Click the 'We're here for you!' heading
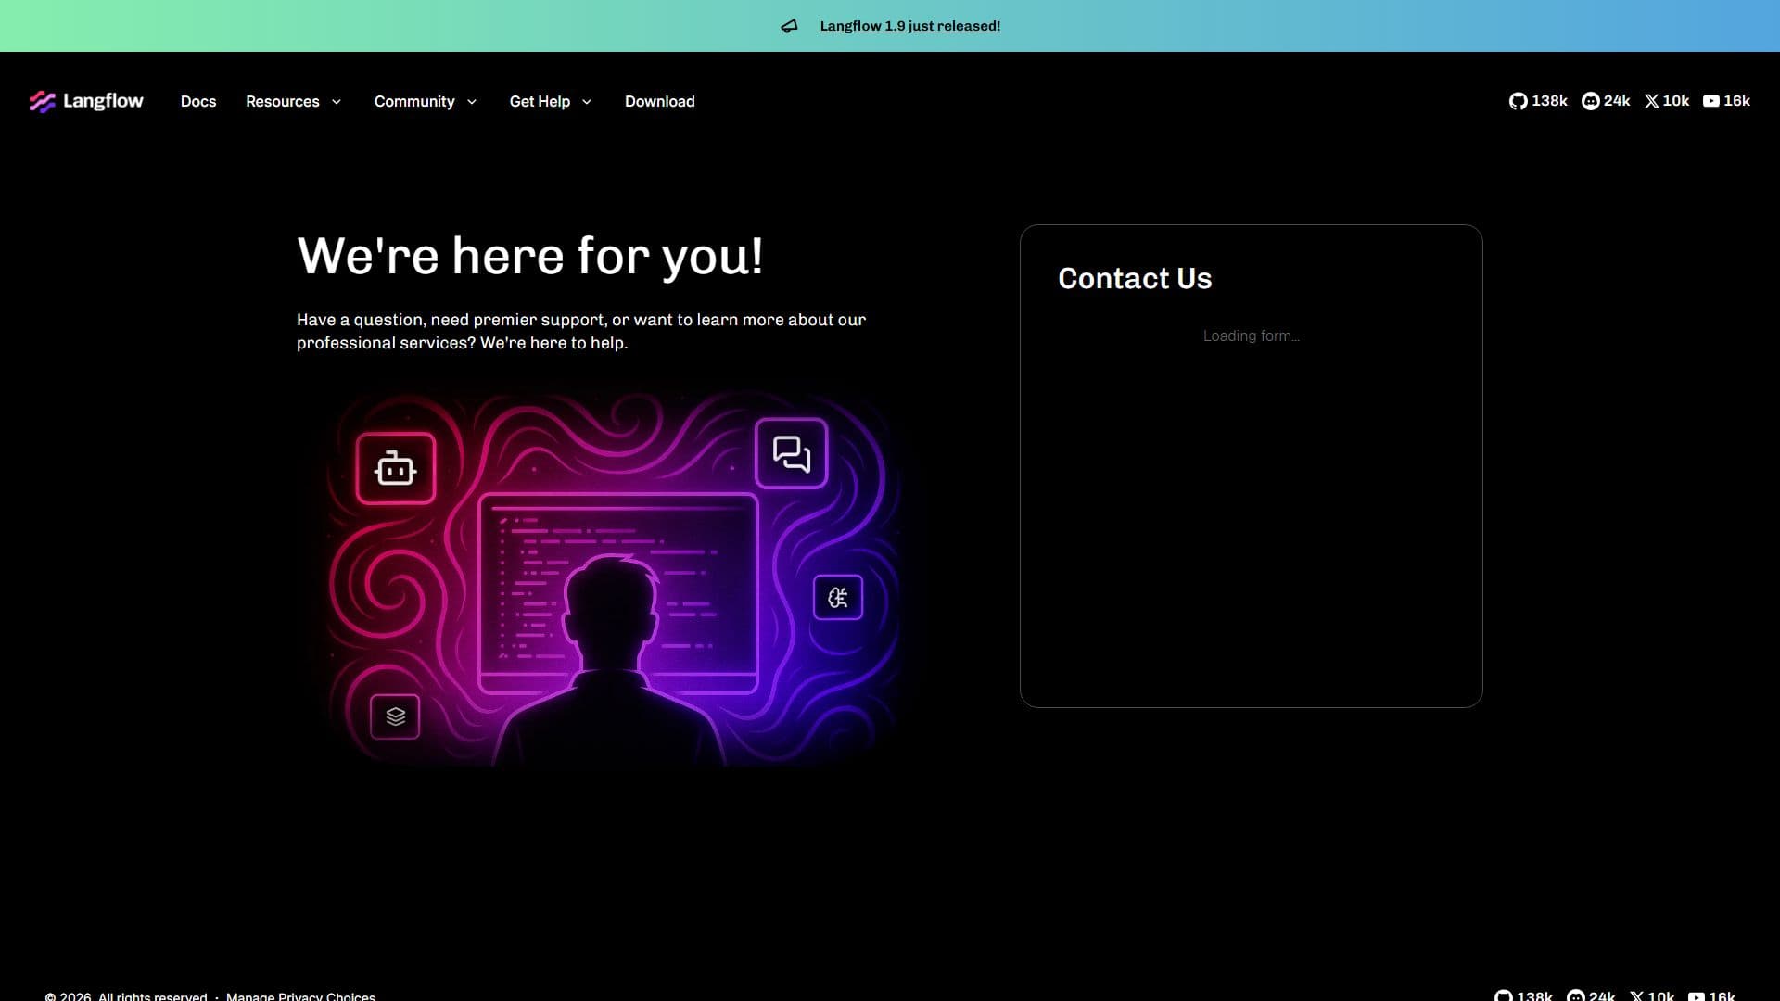Screen dimensions: 1780x1001 point(530,256)
